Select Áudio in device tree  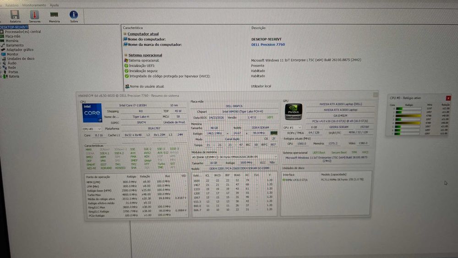[12, 63]
